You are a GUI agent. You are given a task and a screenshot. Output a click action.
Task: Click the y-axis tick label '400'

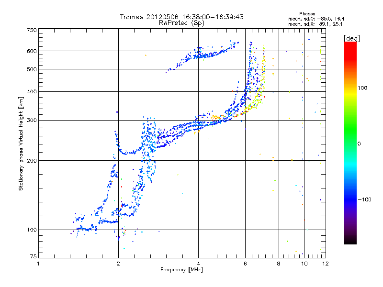(32, 92)
